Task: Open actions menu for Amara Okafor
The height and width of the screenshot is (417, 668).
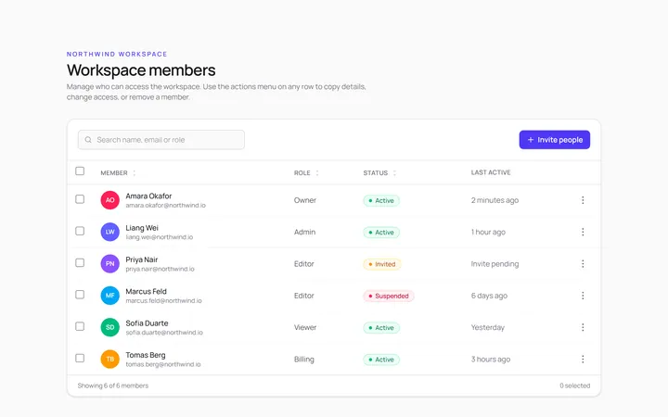Action: pos(583,200)
